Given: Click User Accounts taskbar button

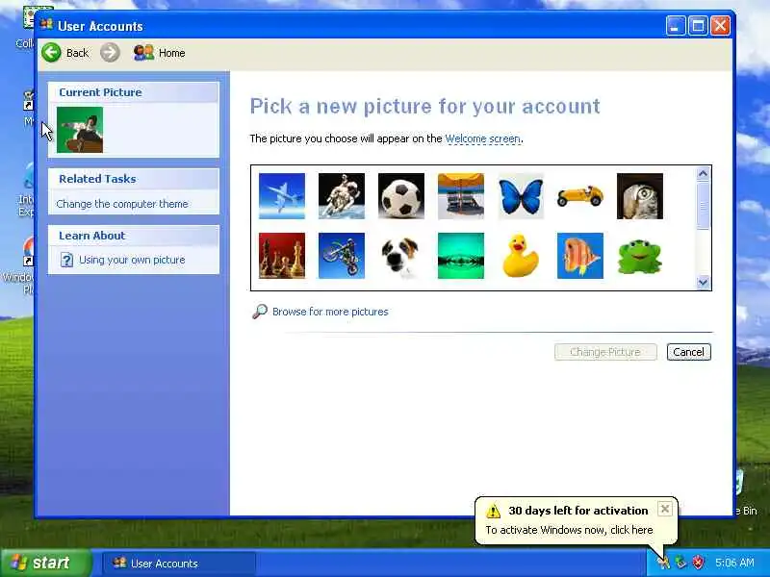Looking at the screenshot, I should pos(179,564).
